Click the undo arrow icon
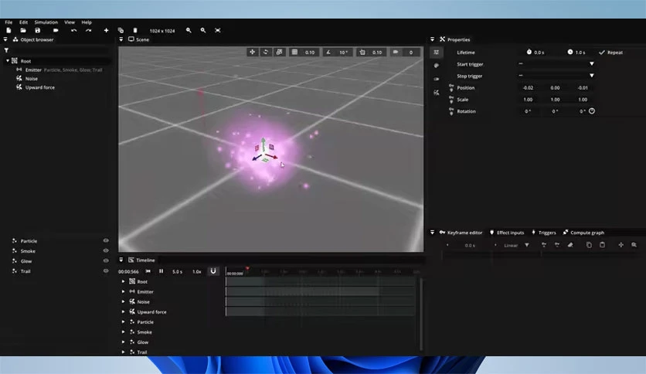The height and width of the screenshot is (374, 646). pos(73,30)
